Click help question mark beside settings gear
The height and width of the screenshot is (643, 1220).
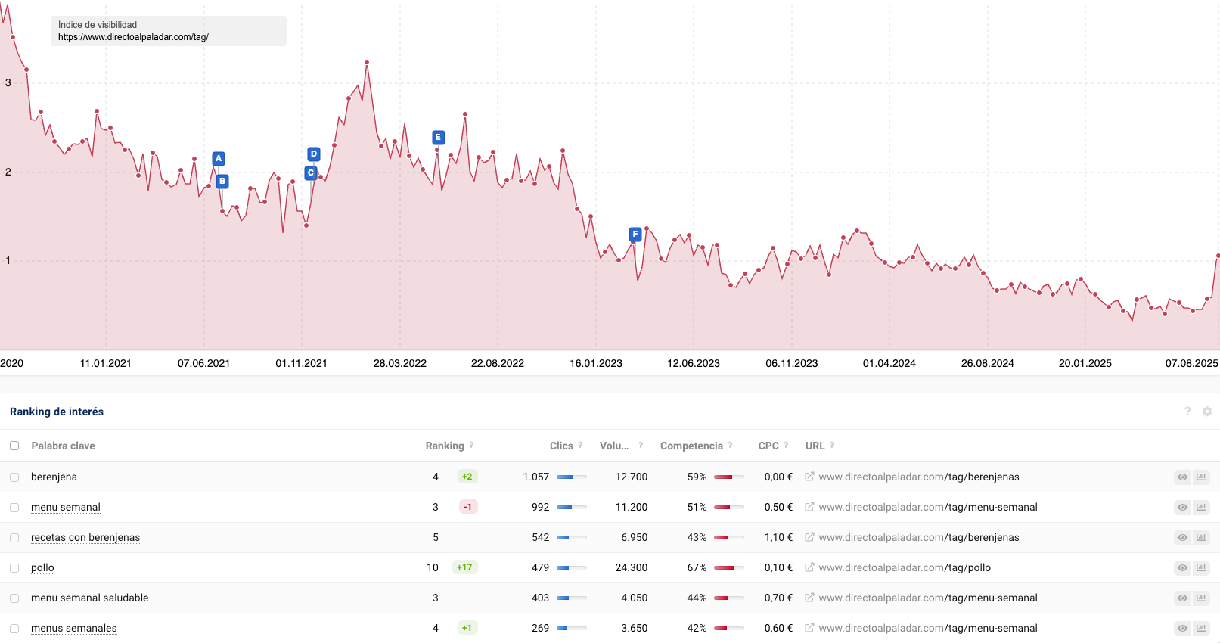coord(1187,412)
